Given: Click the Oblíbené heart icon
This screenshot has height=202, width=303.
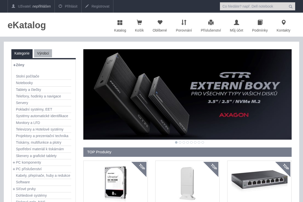Looking at the screenshot, I should [x=160, y=22].
